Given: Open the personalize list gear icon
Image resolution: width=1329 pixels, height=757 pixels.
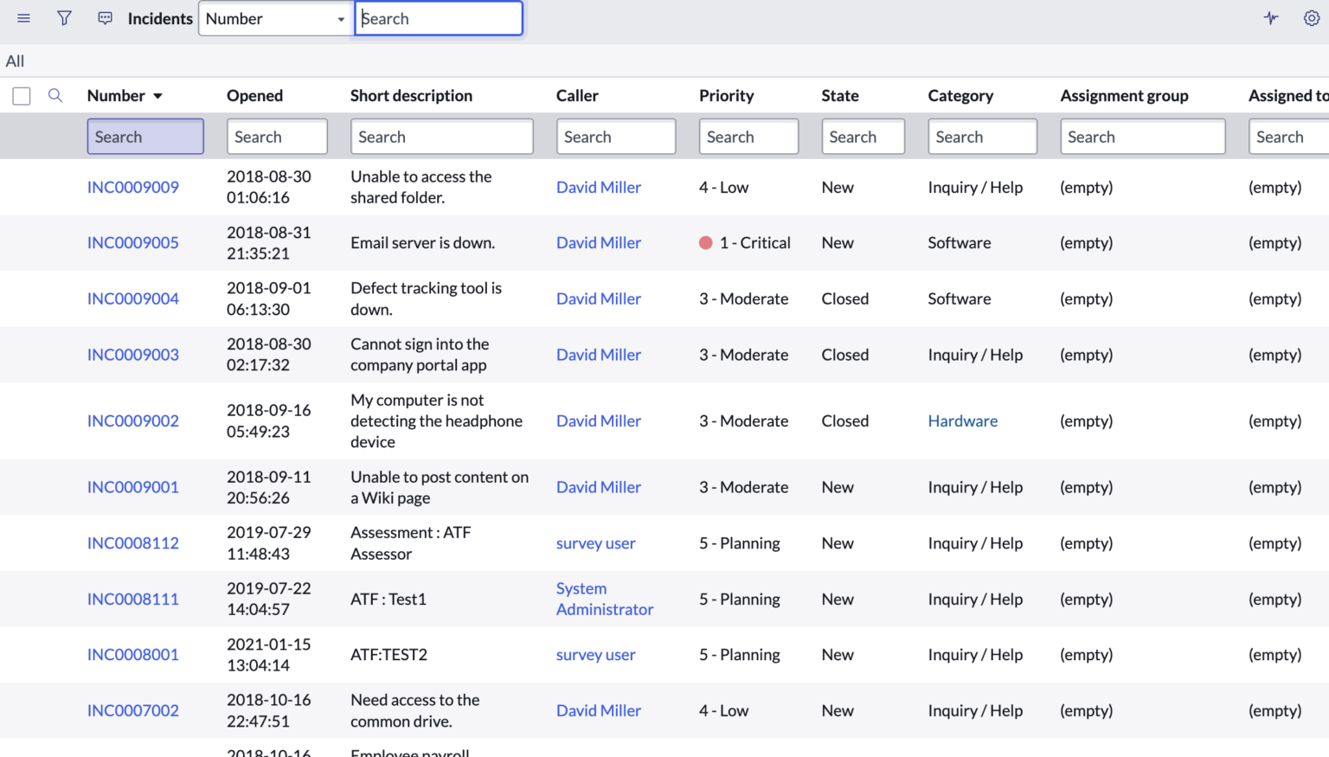Looking at the screenshot, I should [1312, 17].
